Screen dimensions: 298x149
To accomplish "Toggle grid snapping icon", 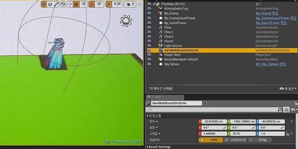I will pyautogui.click(x=76, y=4).
